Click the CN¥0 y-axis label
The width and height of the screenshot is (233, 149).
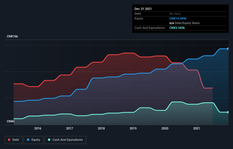tap(11, 121)
